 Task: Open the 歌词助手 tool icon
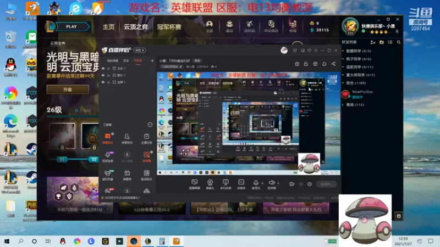(x=146, y=175)
